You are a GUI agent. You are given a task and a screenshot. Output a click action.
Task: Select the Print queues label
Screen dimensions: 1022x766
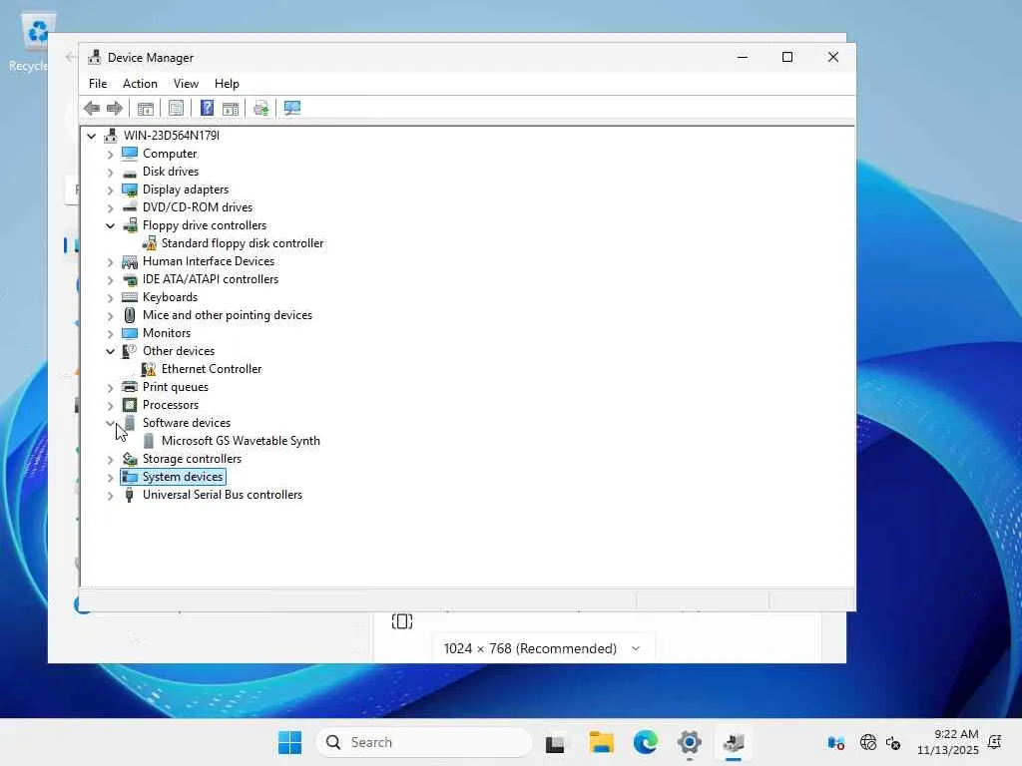176,387
